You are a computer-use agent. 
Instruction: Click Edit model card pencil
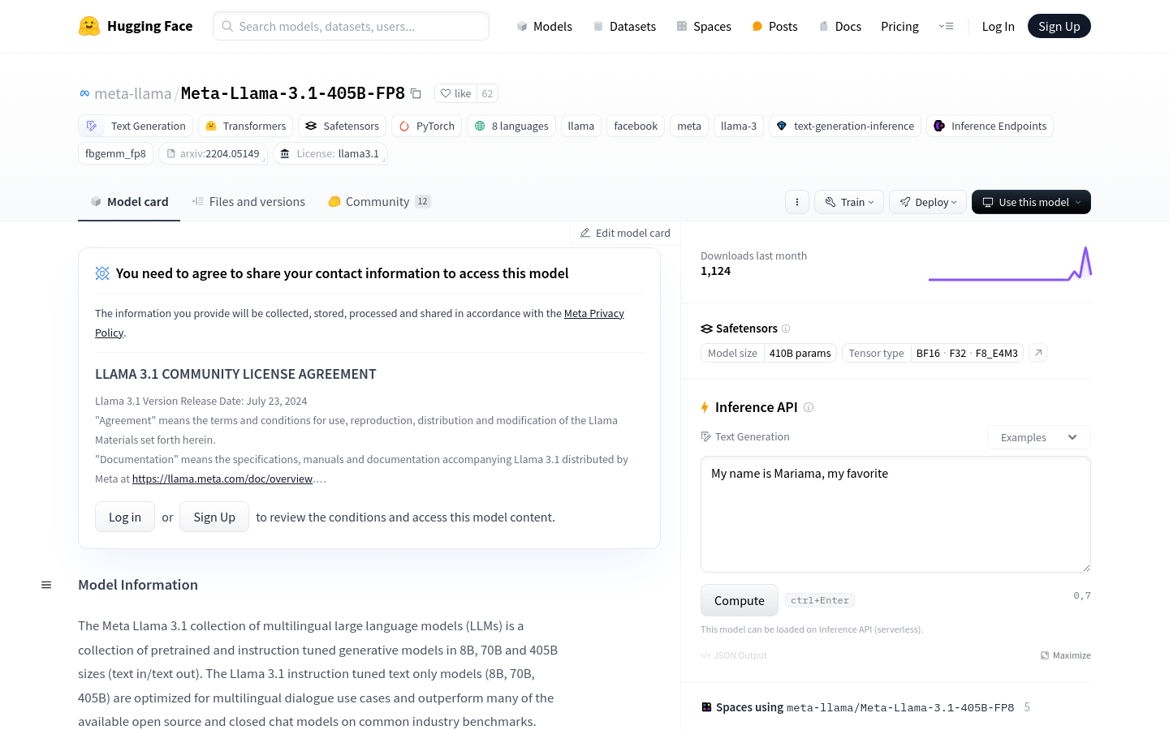pyautogui.click(x=625, y=233)
